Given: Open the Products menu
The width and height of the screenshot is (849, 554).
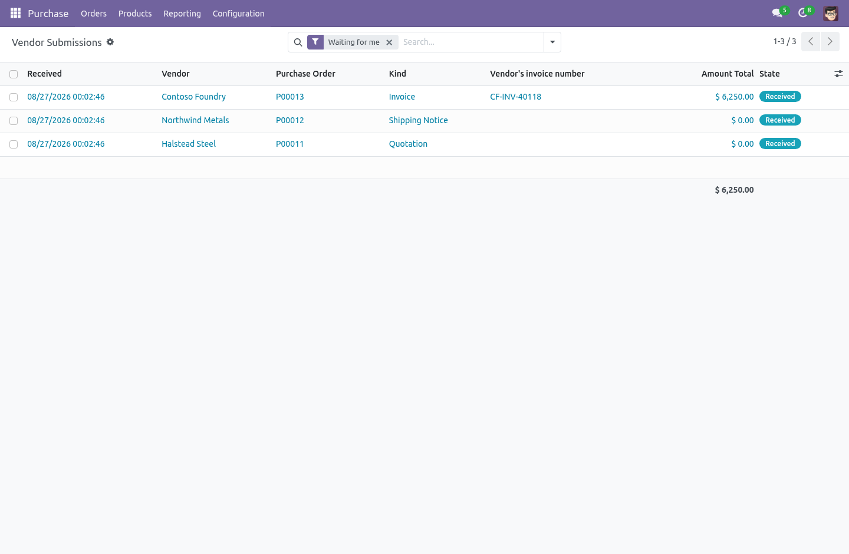Looking at the screenshot, I should 135,14.
